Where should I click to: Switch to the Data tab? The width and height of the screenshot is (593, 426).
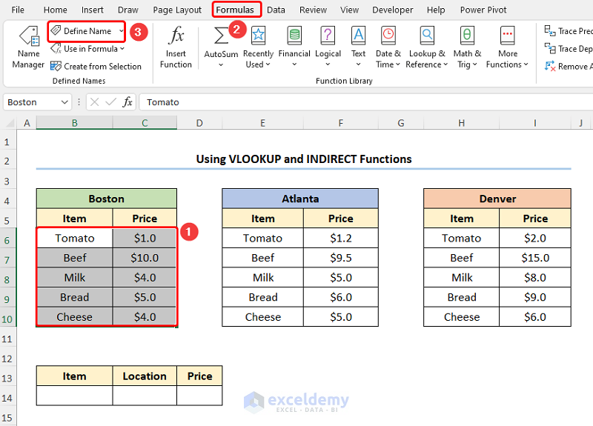tap(276, 10)
